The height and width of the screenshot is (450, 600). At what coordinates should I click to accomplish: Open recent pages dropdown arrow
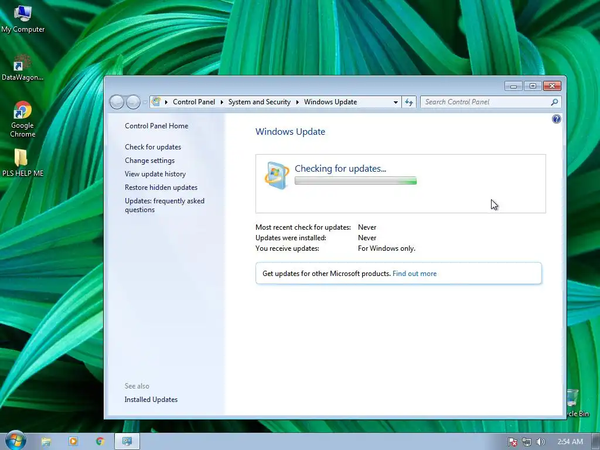[x=145, y=102]
